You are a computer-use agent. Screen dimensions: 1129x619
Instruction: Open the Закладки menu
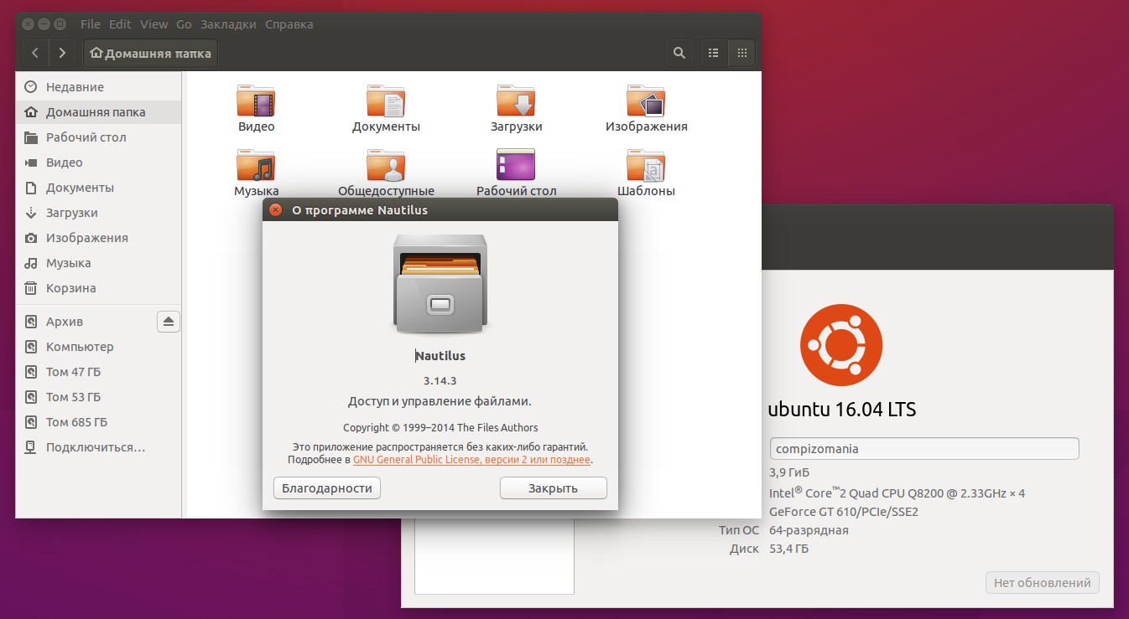(x=228, y=24)
